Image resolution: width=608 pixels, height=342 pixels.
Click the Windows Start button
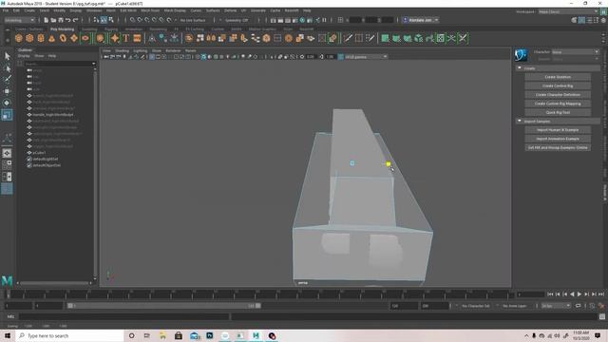click(x=8, y=335)
